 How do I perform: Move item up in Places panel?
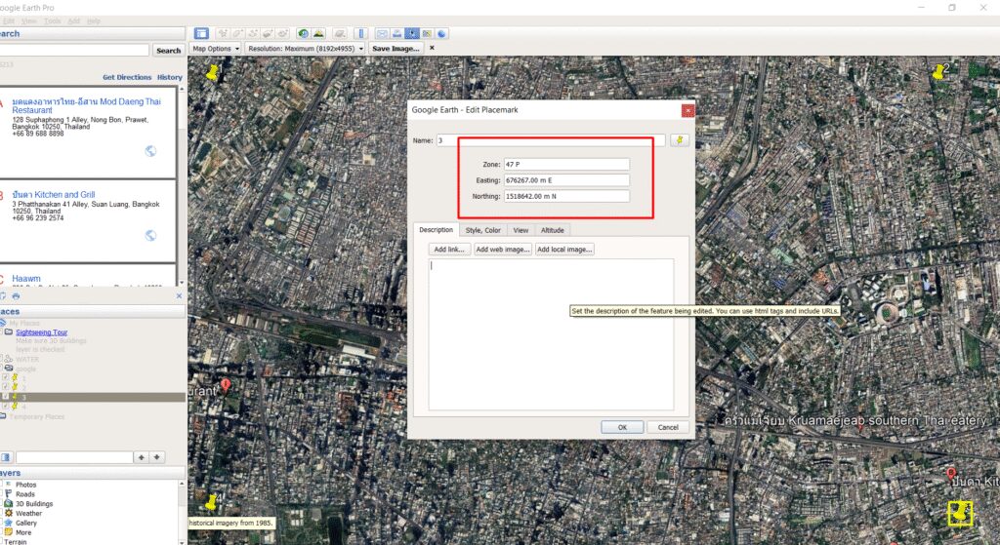141,457
